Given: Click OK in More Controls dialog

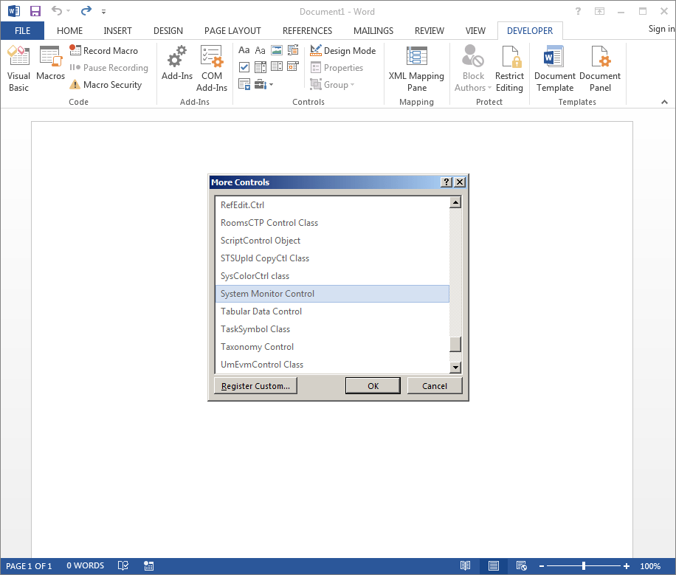Looking at the screenshot, I should pyautogui.click(x=373, y=385).
